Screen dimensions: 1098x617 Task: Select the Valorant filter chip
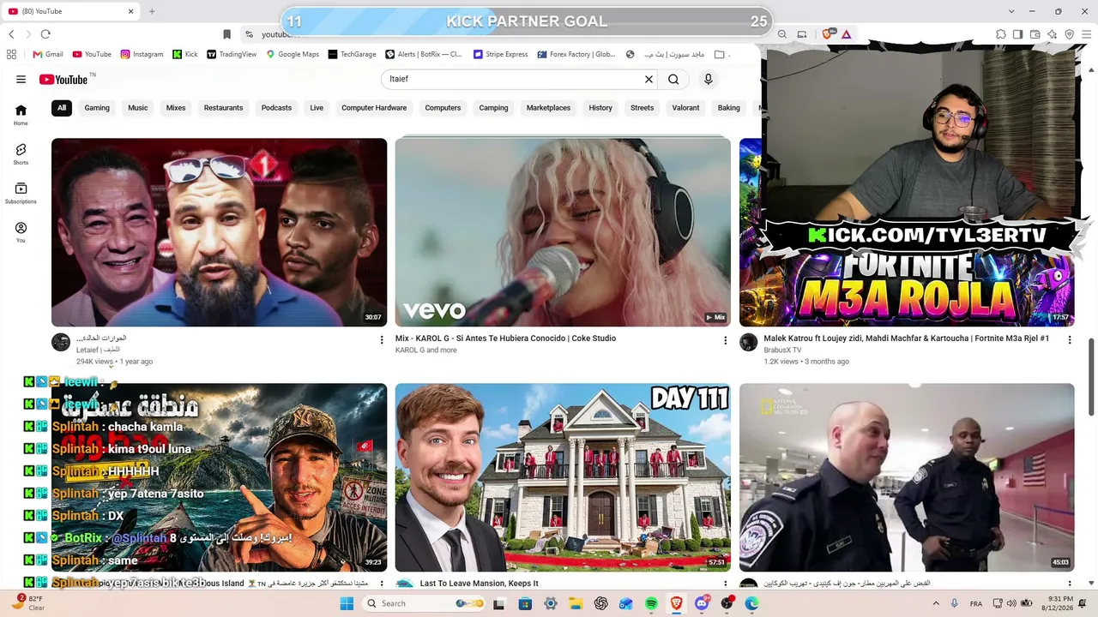685,108
